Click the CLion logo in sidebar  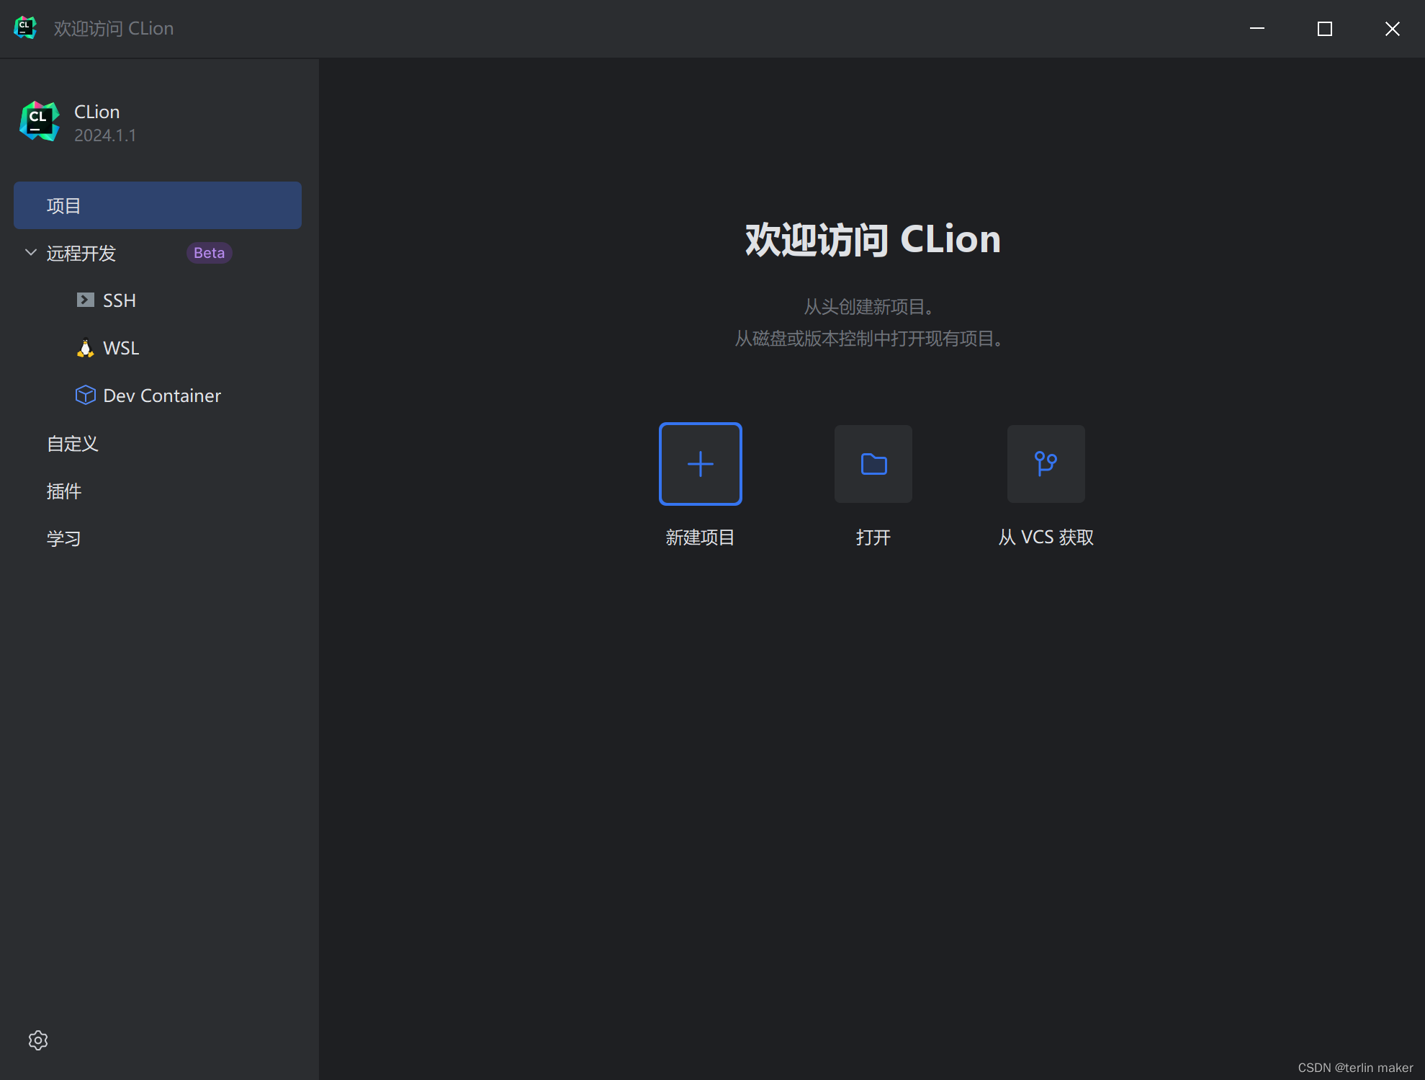coord(40,122)
